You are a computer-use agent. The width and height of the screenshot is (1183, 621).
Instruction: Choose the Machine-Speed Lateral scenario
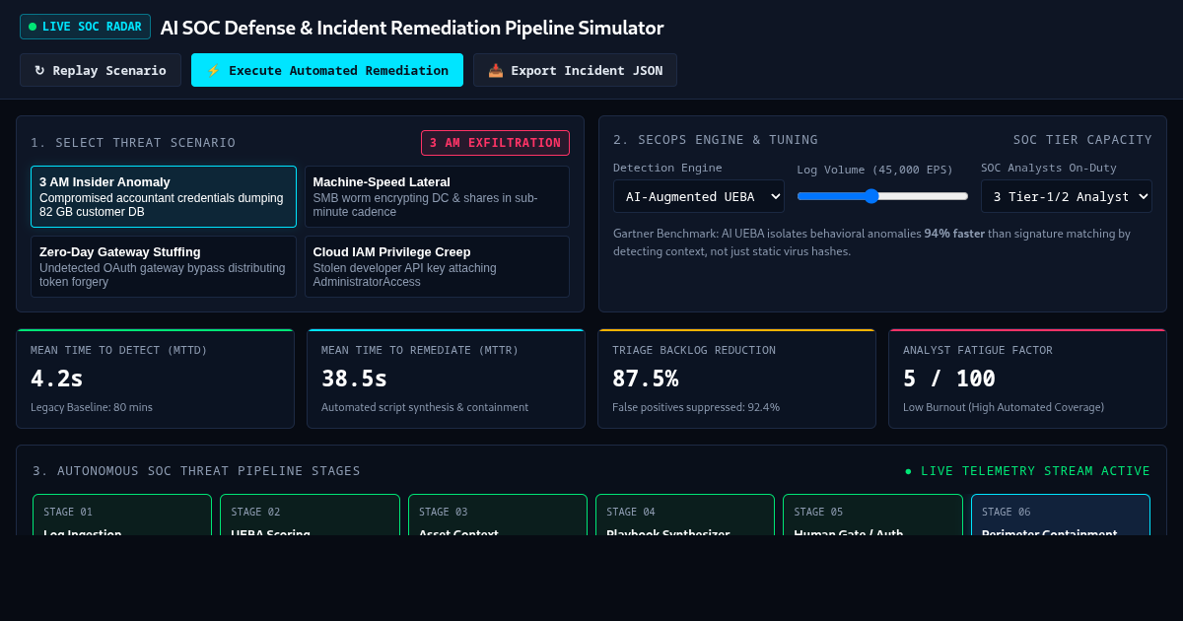(x=437, y=196)
